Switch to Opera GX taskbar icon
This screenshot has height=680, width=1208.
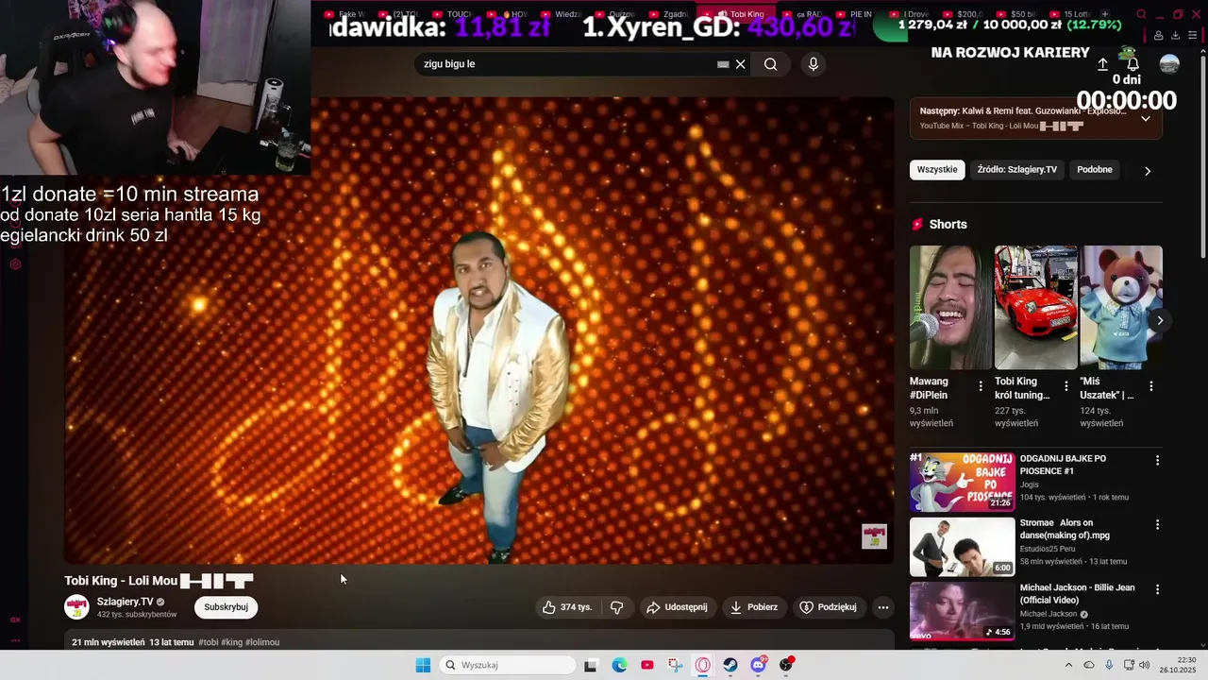point(702,665)
